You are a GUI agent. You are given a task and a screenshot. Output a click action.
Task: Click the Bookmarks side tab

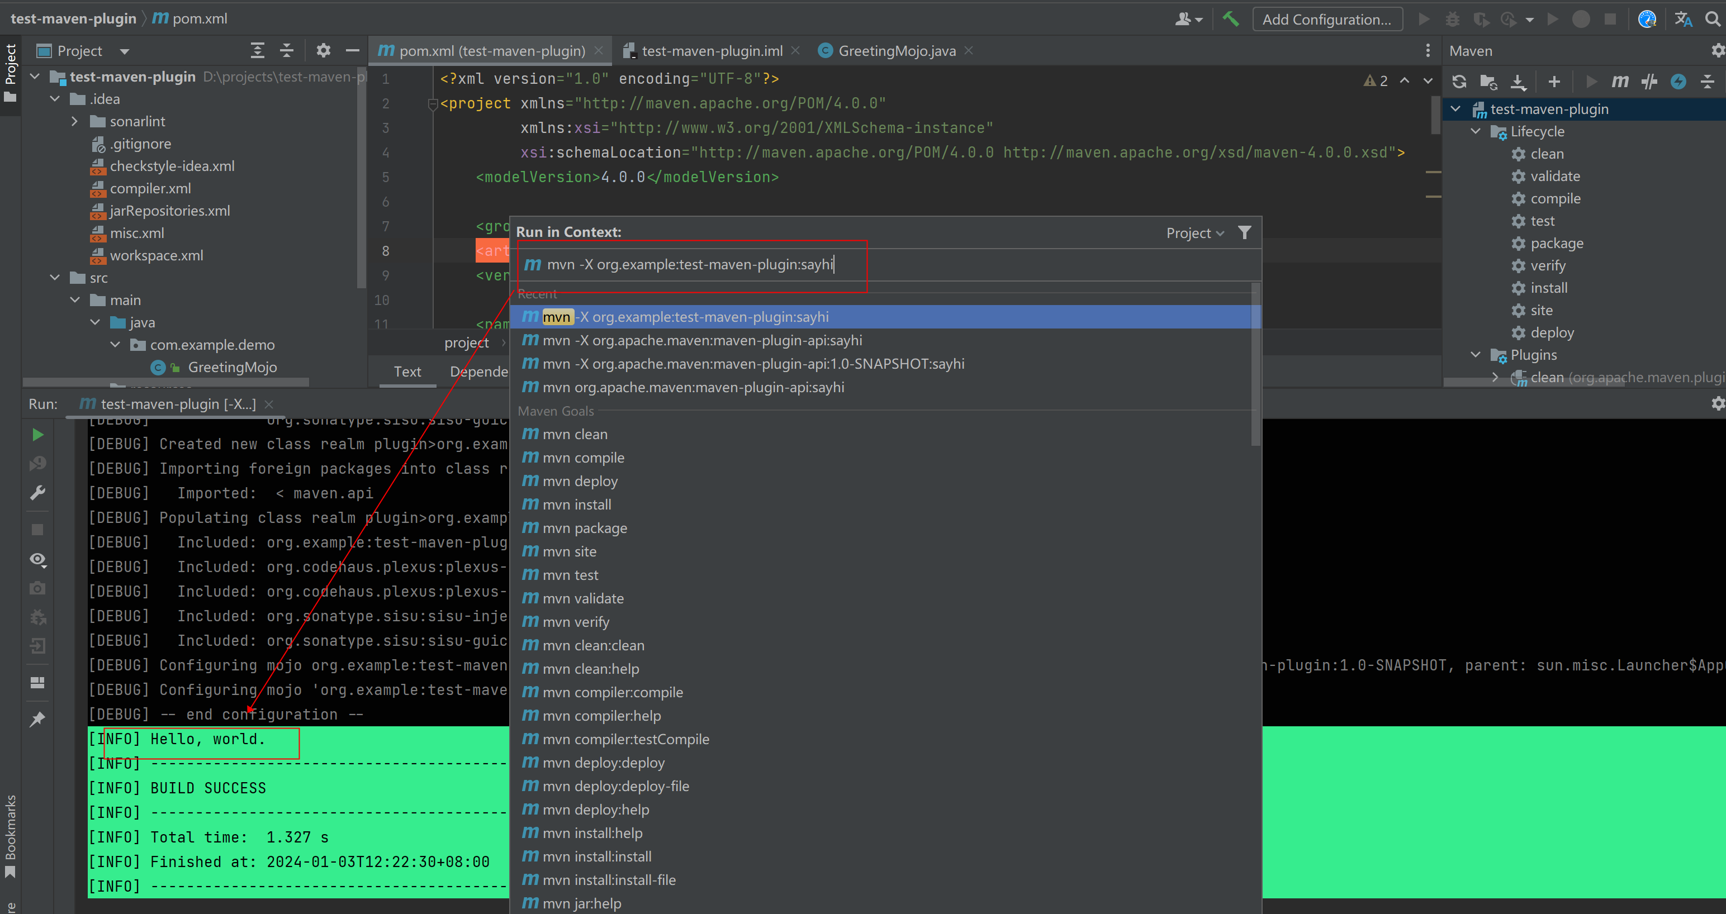(10, 835)
